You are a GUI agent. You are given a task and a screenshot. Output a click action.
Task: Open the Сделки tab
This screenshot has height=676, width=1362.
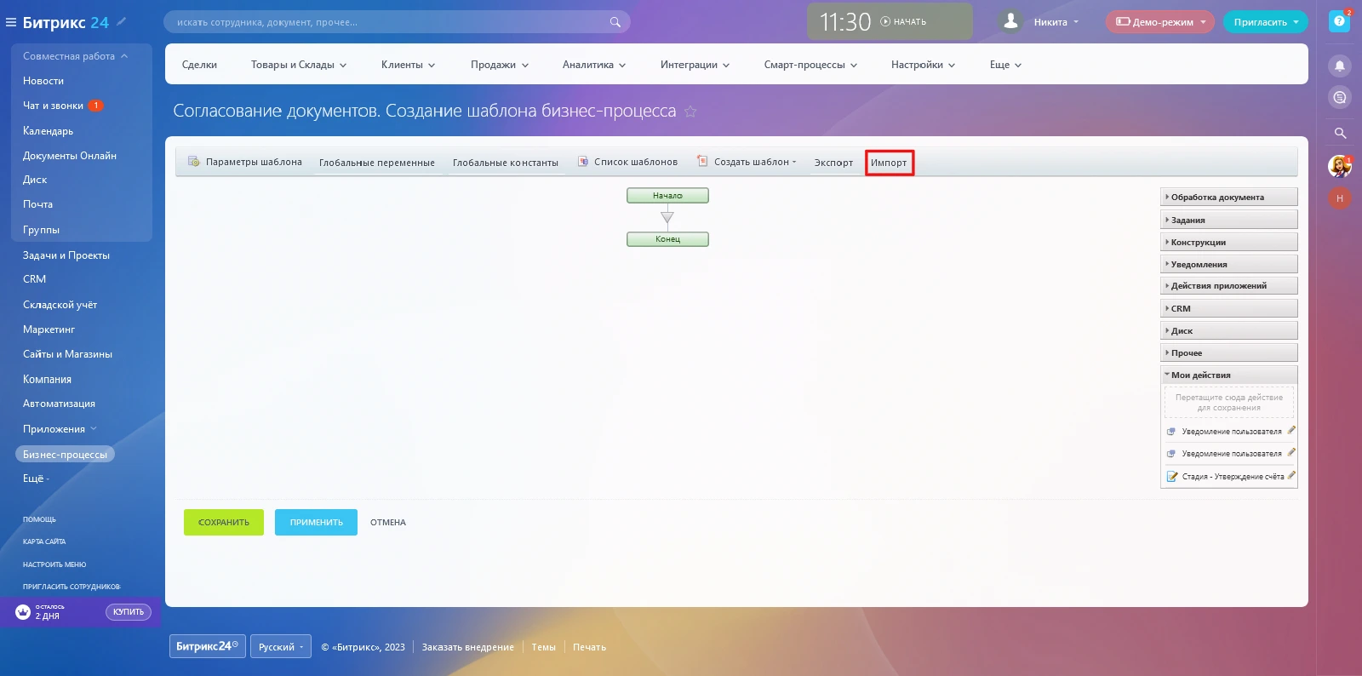click(199, 65)
